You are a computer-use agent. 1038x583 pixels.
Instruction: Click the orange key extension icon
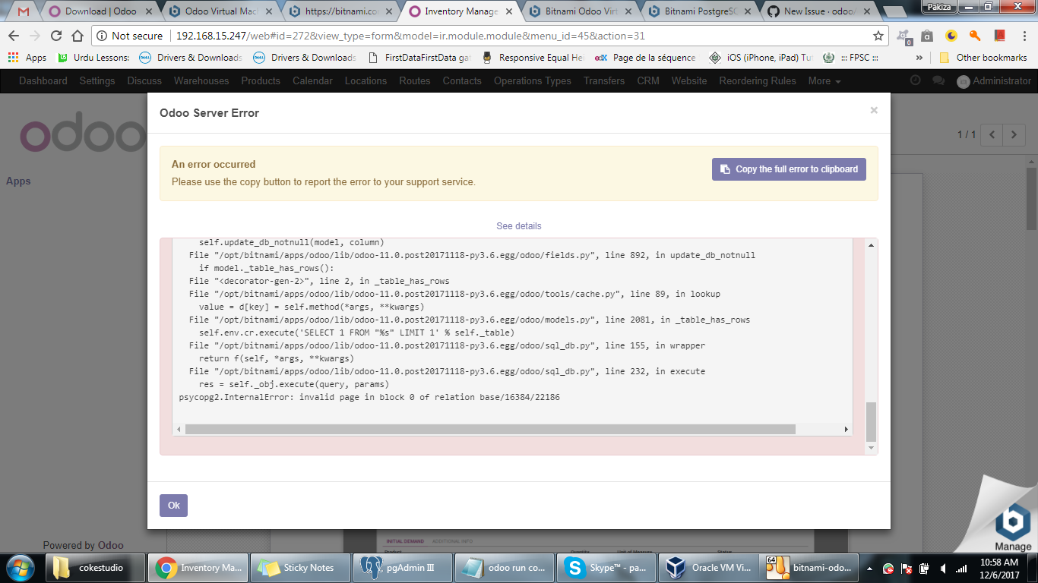975,36
